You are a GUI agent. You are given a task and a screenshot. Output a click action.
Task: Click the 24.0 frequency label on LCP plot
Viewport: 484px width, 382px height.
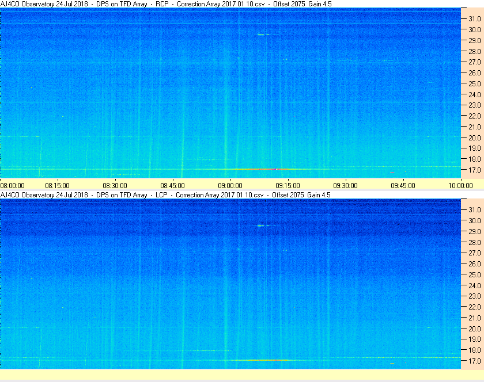tap(475, 285)
